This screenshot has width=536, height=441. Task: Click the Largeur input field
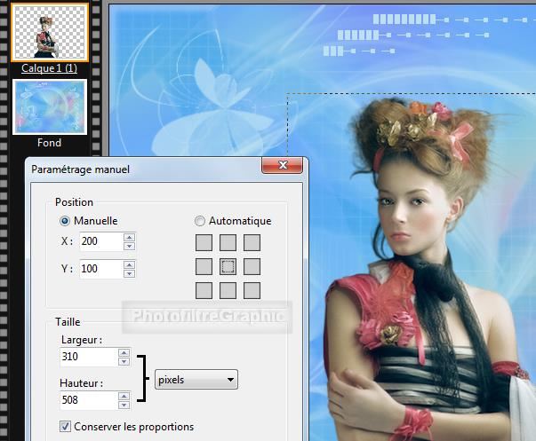(89, 357)
